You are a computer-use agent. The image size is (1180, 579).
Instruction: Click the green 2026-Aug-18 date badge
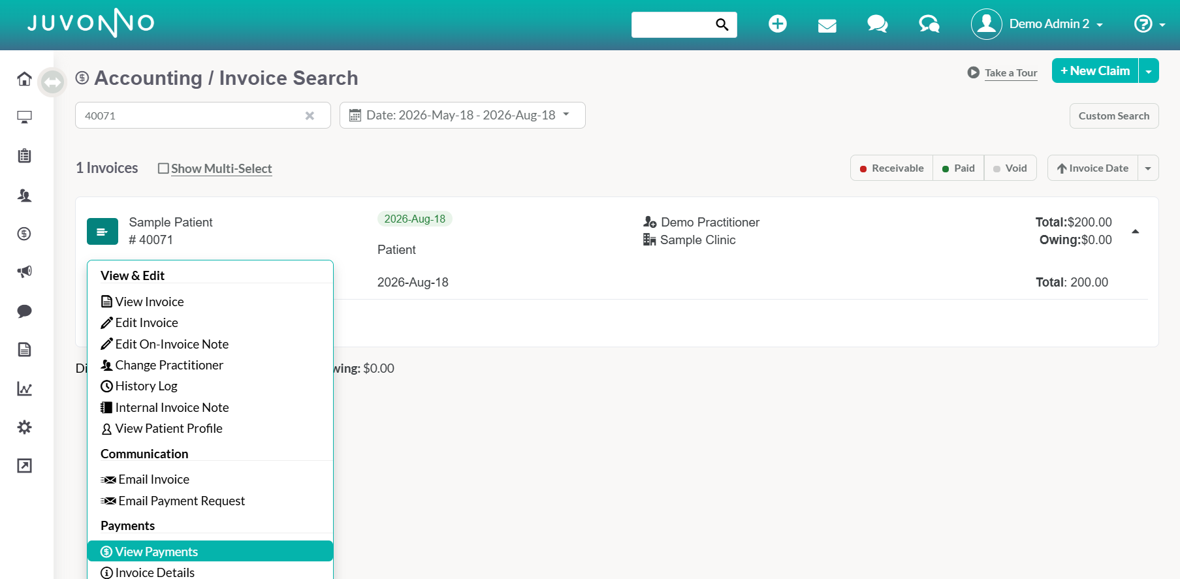(x=415, y=219)
